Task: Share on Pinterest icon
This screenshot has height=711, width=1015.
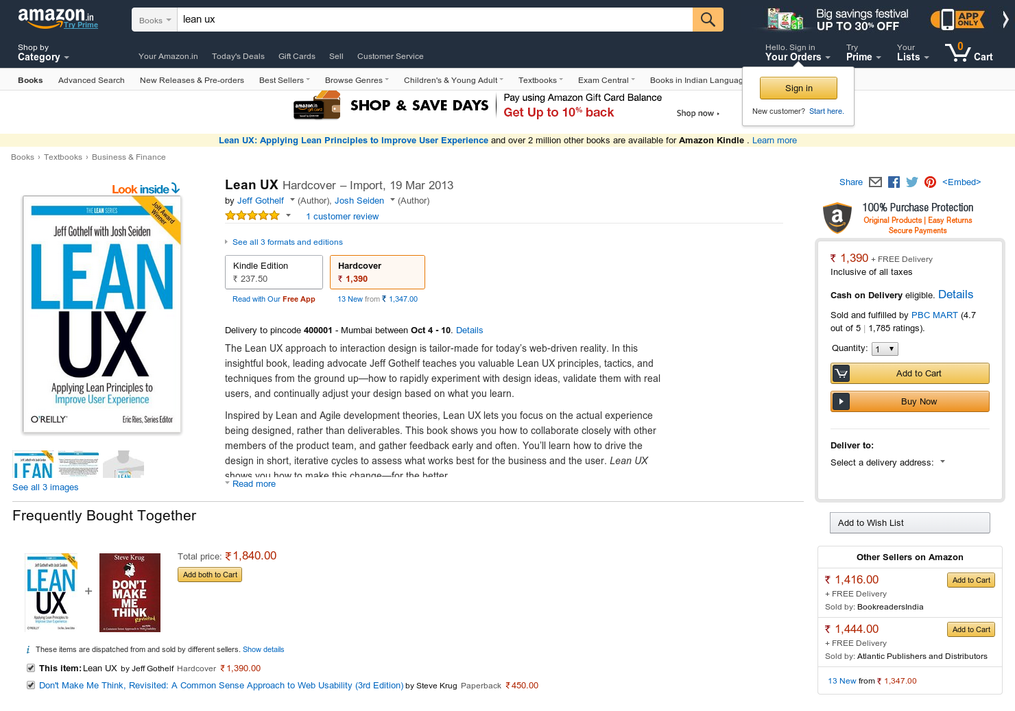Action: tap(930, 182)
